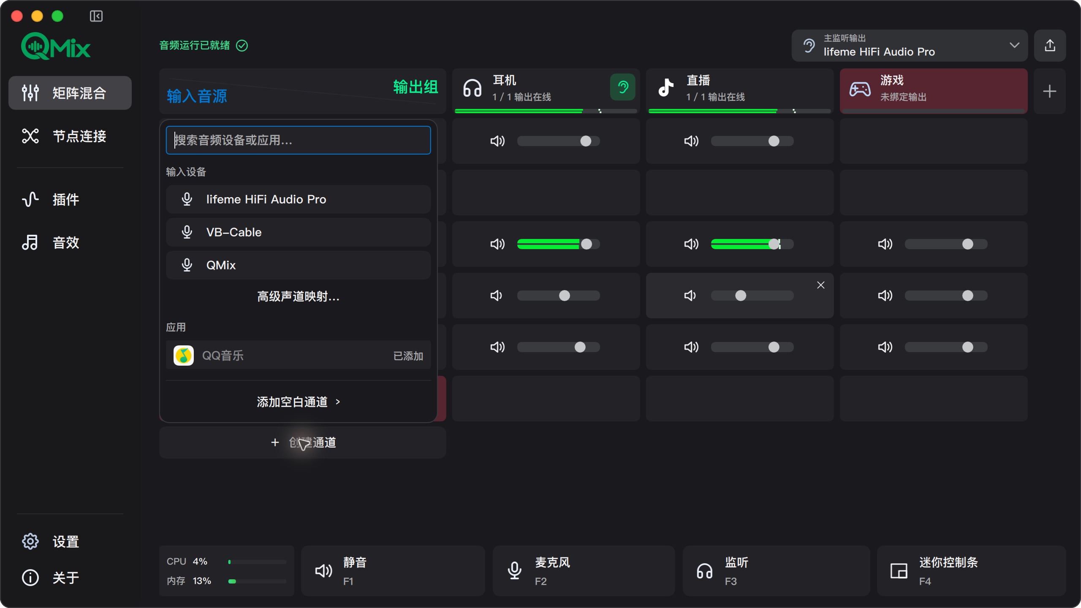Expand 添加空白通道 add blank channel

pyautogui.click(x=298, y=402)
